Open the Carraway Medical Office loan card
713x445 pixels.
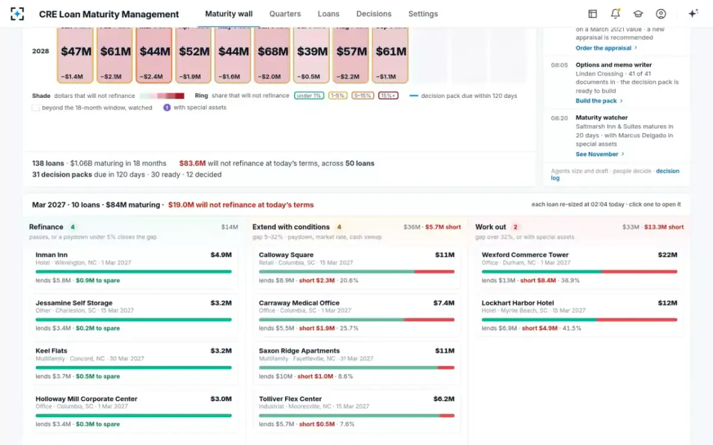(356, 315)
